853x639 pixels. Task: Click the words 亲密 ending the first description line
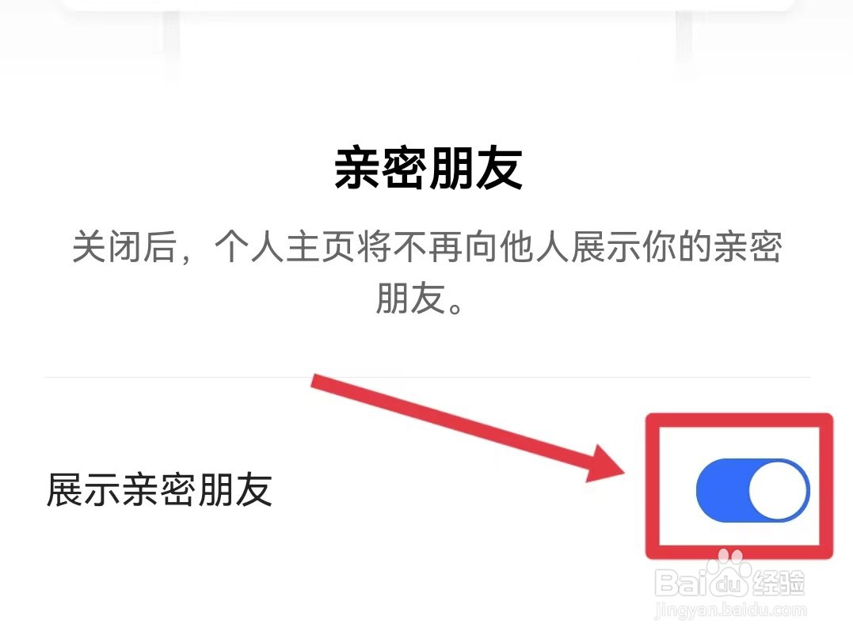[748, 247]
